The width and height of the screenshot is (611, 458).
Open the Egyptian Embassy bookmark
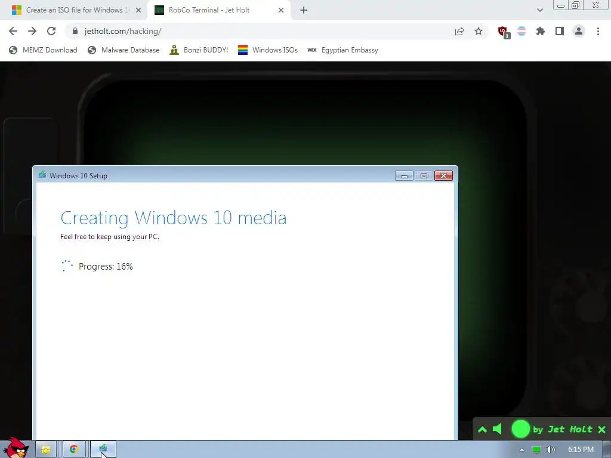pyautogui.click(x=342, y=50)
